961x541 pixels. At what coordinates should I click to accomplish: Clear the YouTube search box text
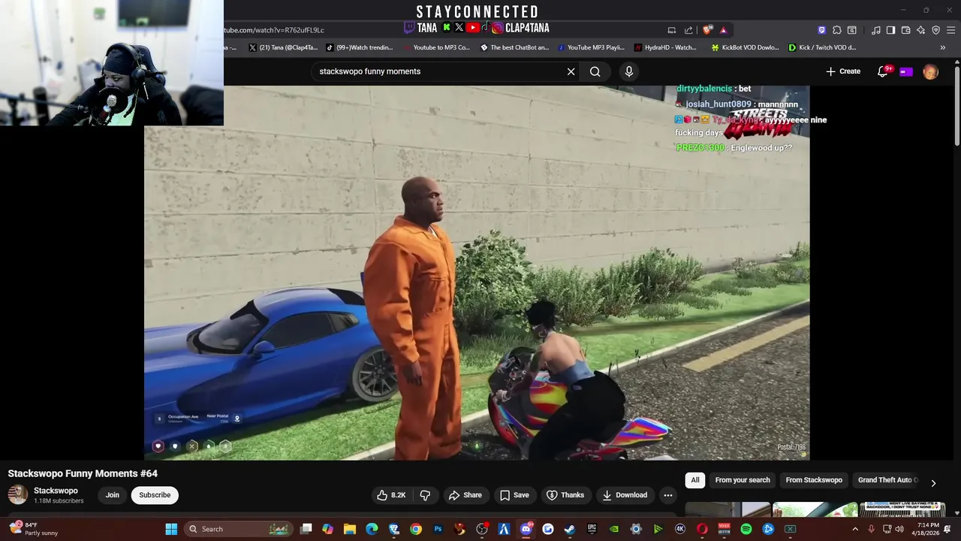571,71
